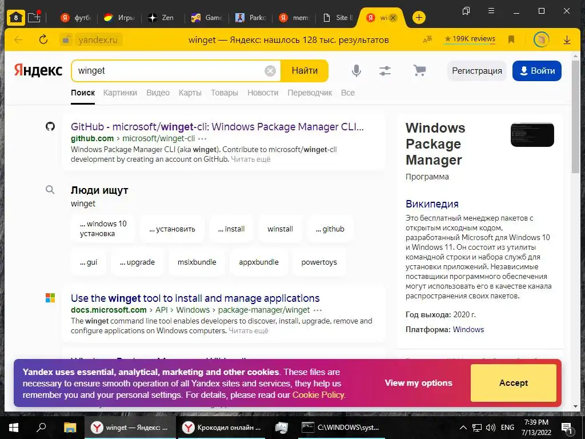Open the browser hamburger menu
This screenshot has height=439, width=585.
tap(491, 11)
